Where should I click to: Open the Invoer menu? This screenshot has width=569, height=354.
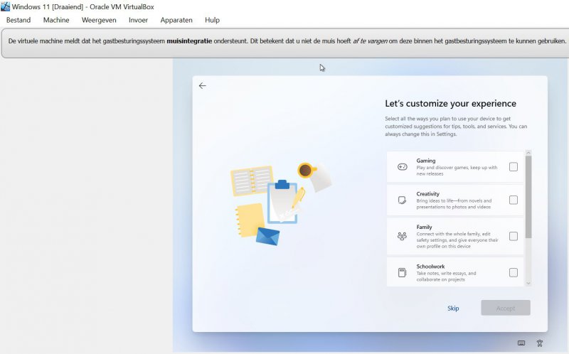138,20
